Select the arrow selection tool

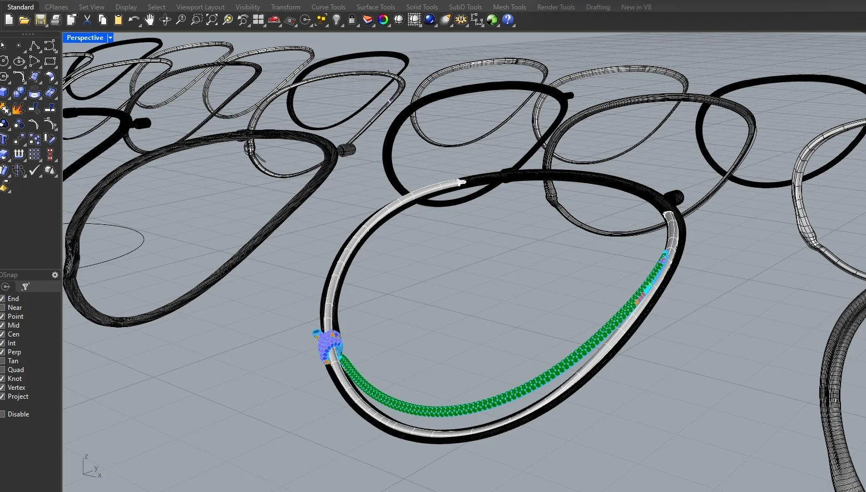coord(3,44)
